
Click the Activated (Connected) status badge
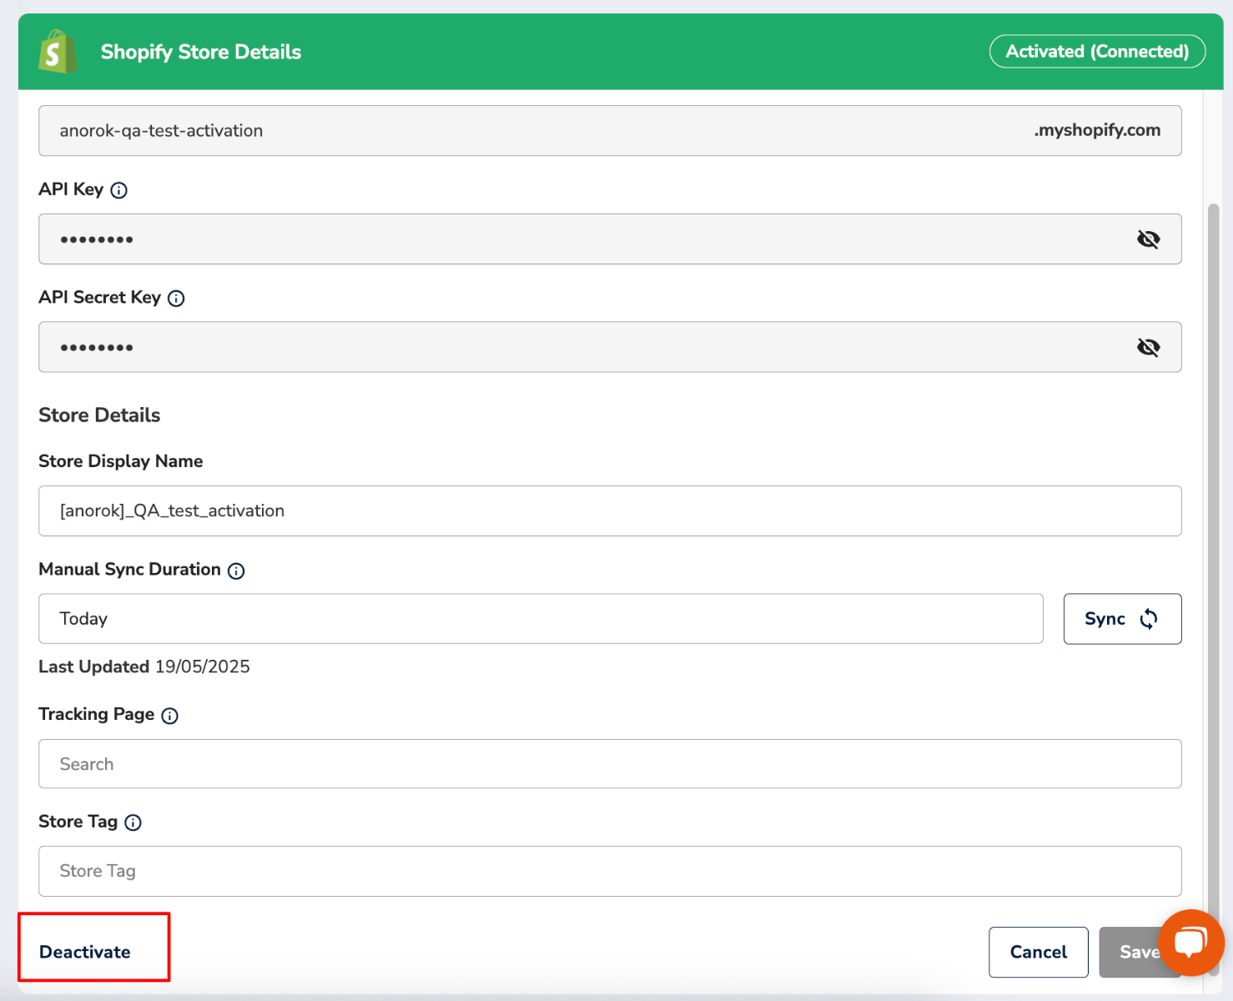point(1097,52)
